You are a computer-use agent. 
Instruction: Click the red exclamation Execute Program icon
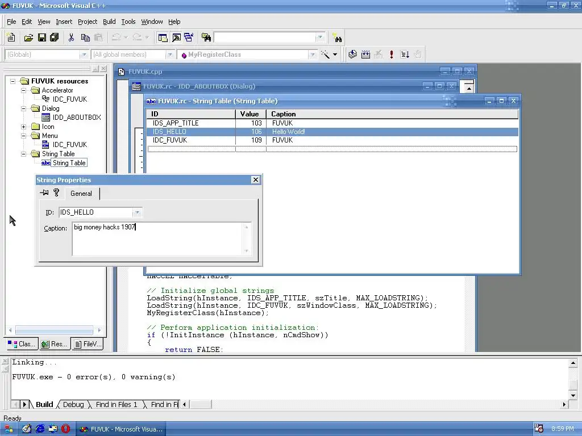pyautogui.click(x=391, y=54)
